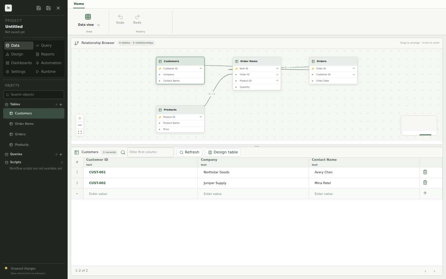Click the Order Date field in Orders node
Image resolution: width=446 pixels, height=279 pixels.
pos(333,81)
